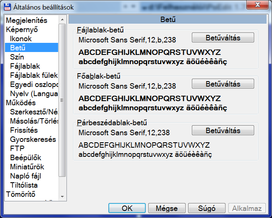This screenshot has height=218, width=272.
Task: Open the Szín settings page
Action: (x=17, y=57)
